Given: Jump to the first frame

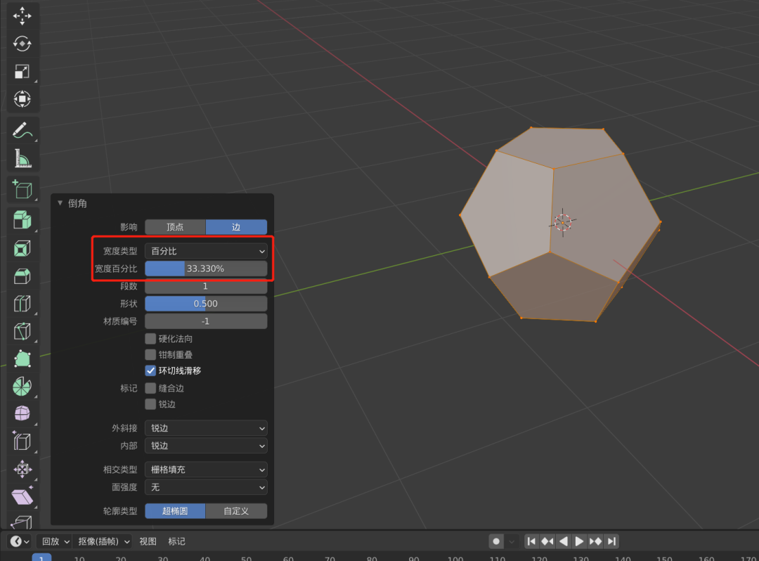Looking at the screenshot, I should [x=531, y=541].
